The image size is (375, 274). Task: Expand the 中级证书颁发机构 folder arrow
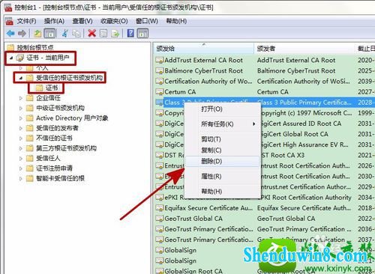[21, 109]
